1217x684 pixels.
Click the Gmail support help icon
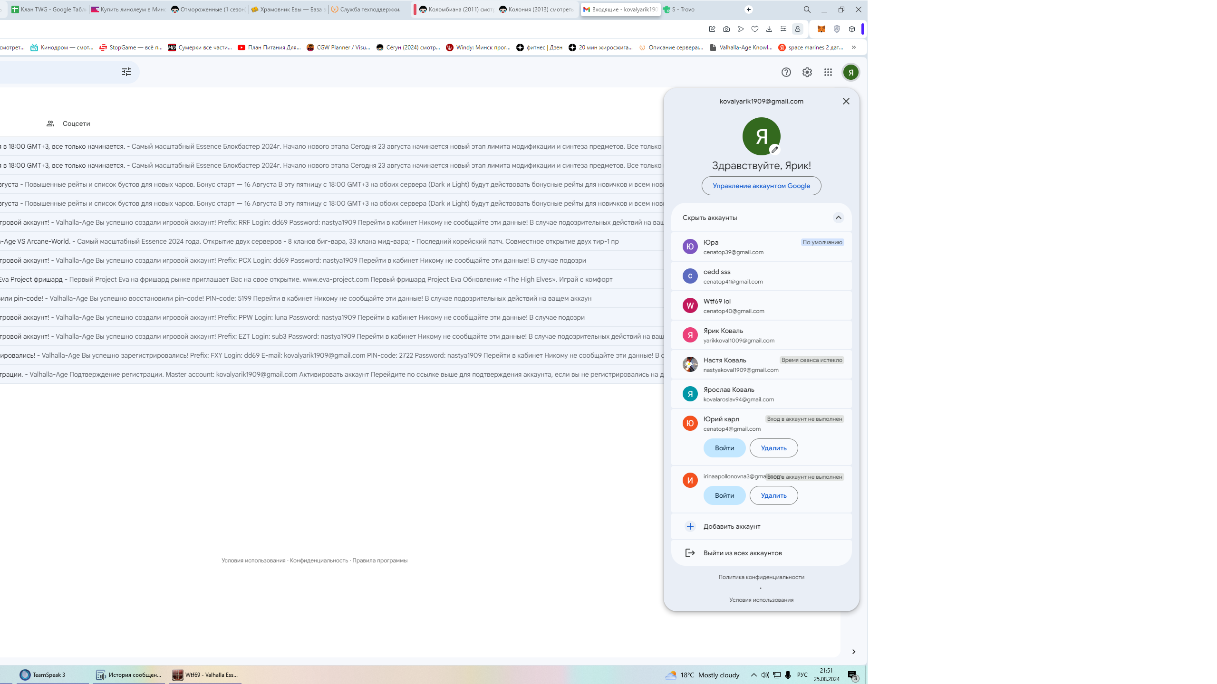pos(786,72)
